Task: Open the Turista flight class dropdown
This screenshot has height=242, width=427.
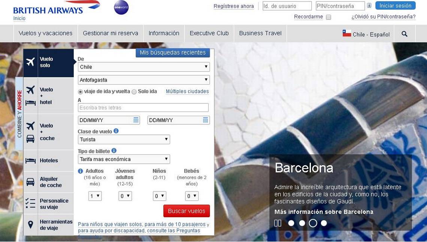Action: click(124, 139)
